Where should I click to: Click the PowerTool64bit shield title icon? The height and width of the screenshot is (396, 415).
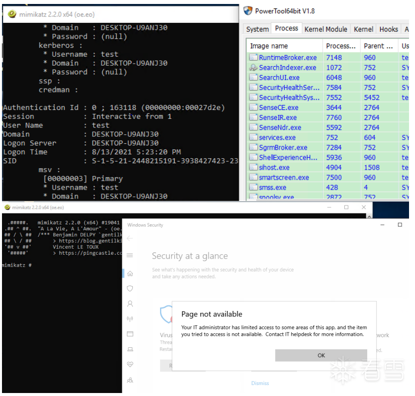(x=248, y=11)
